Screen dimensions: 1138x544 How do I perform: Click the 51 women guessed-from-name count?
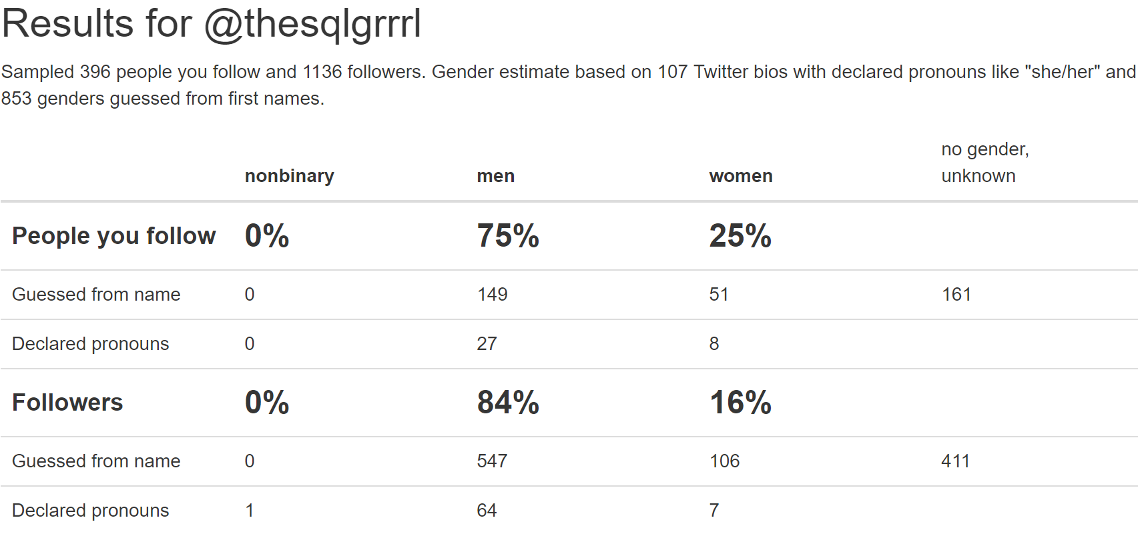[x=719, y=295]
